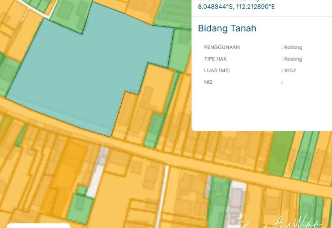Viewport: 332px width, 228px height.
Task: Click the NIB field label
Action: click(x=208, y=82)
